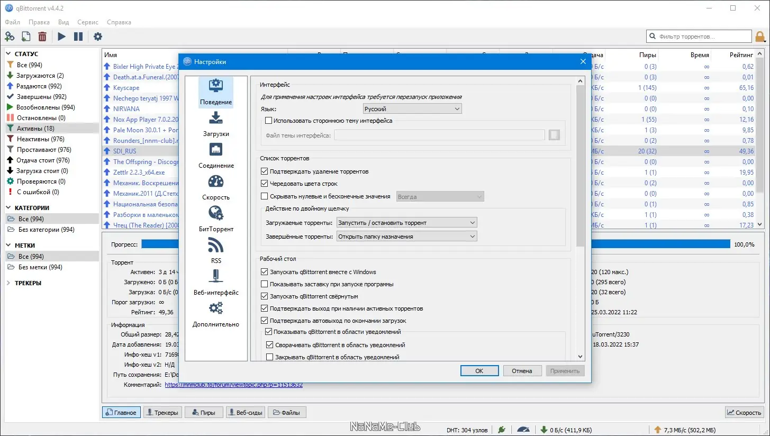Click Отмена to cancel settings
The height and width of the screenshot is (436, 770).
pos(522,371)
